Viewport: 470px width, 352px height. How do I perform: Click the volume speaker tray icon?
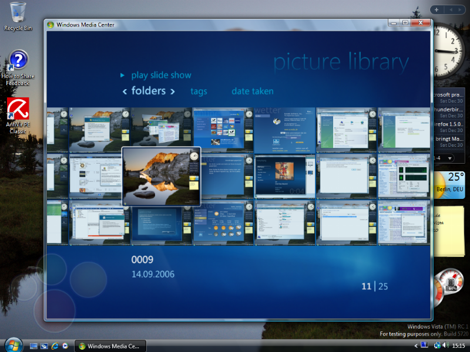446,345
